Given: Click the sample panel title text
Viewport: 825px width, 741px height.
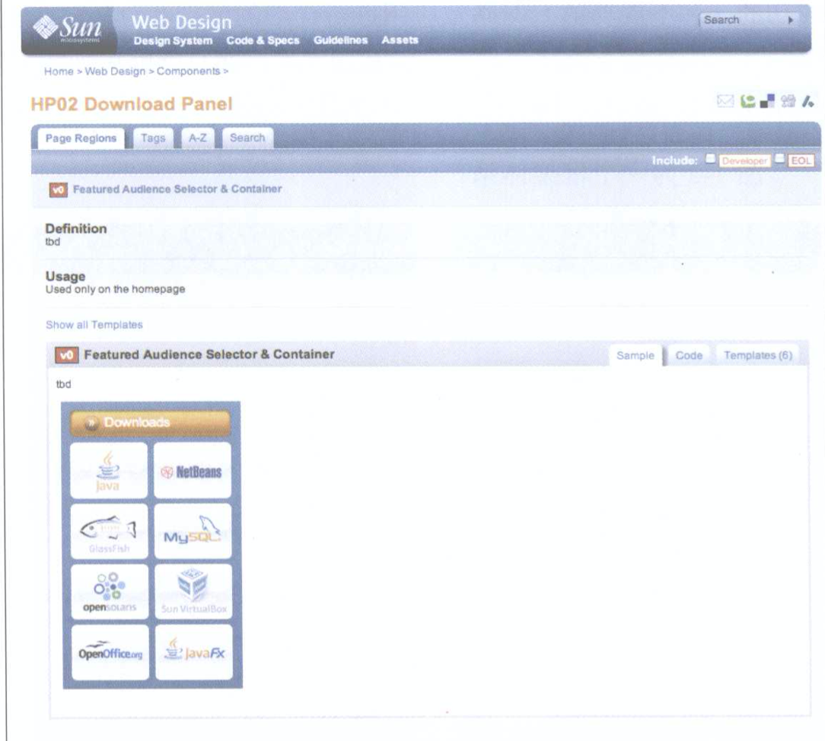Looking at the screenshot, I should (209, 355).
